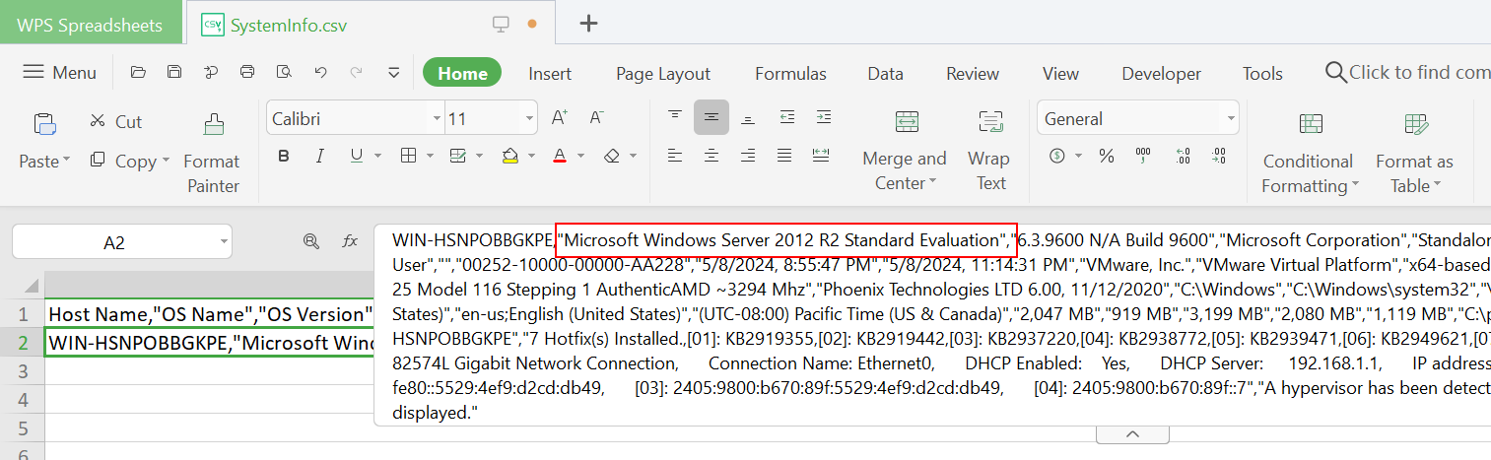Add a new document tab with plus
The height and width of the screenshot is (460, 1491).
click(x=588, y=24)
